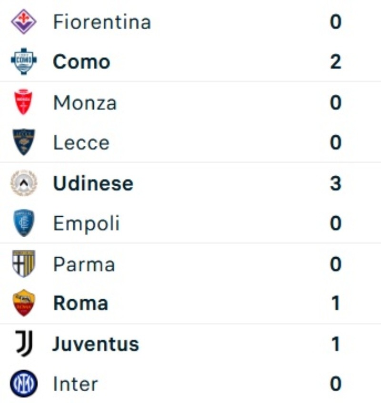Open the Monza team name link
Screen dimensions: 381x403
pyautogui.click(x=85, y=103)
